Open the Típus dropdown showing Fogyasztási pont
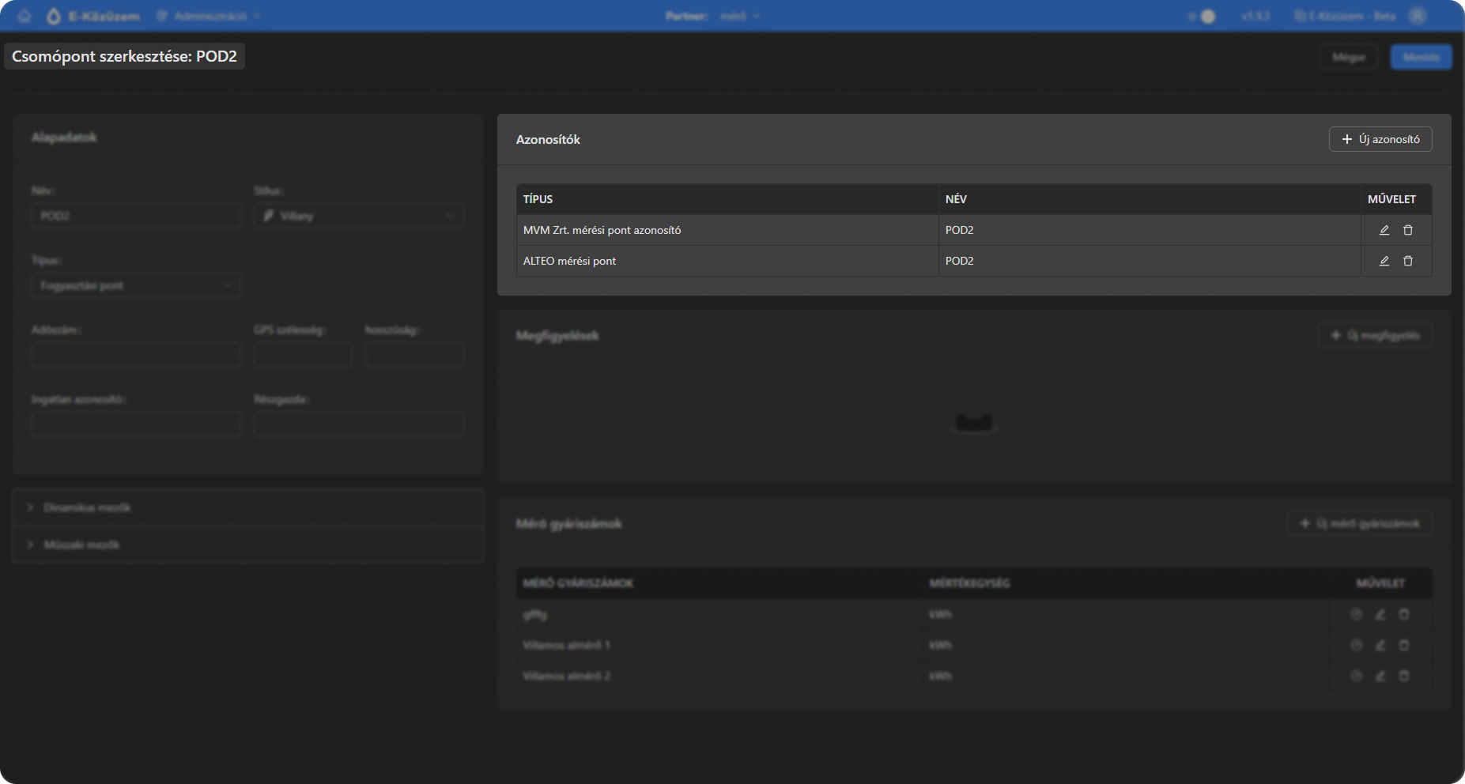The width and height of the screenshot is (1465, 784). (x=135, y=285)
